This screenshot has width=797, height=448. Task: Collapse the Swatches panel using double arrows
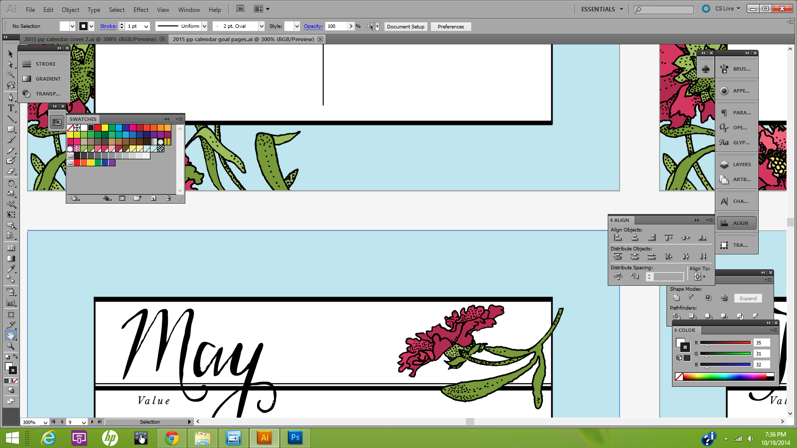point(167,119)
